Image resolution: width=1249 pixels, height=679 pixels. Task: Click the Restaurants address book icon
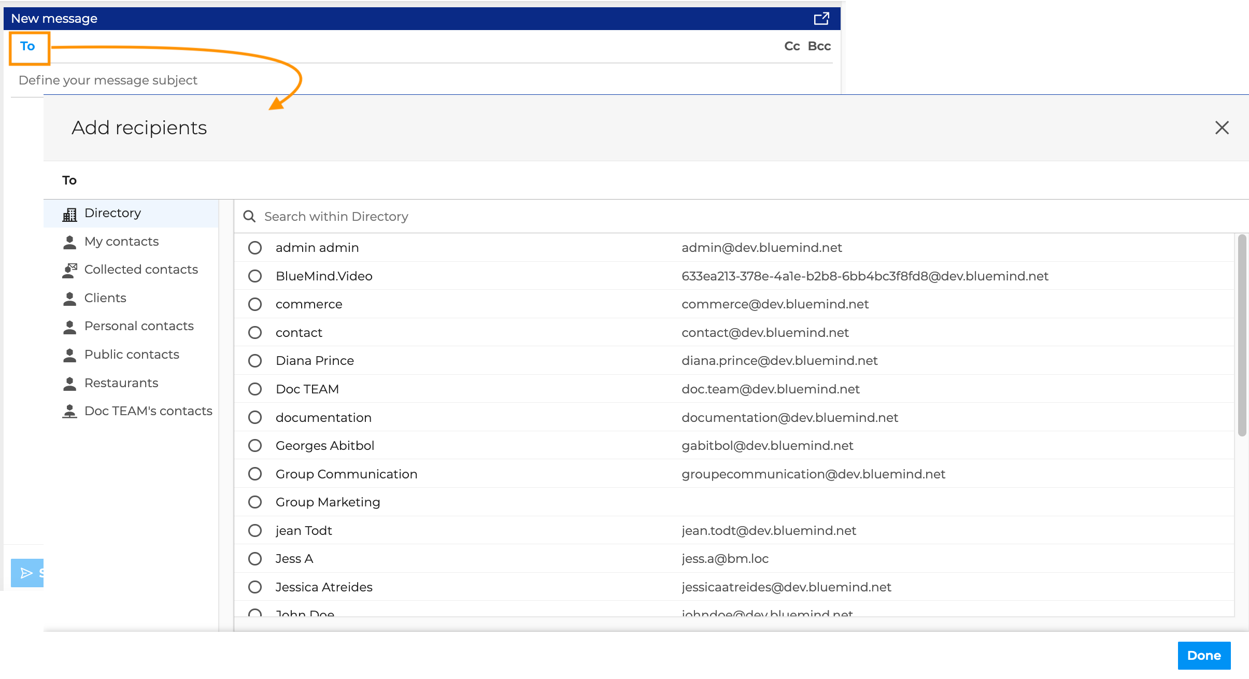tap(69, 384)
